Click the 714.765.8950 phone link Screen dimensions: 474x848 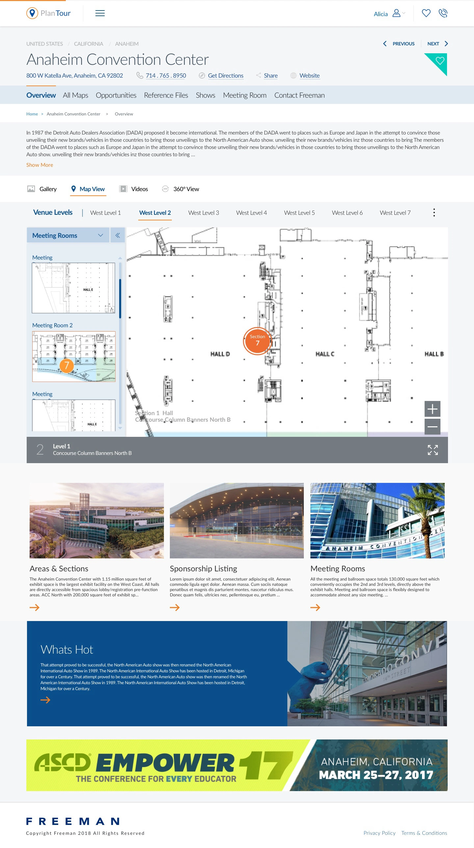(x=166, y=75)
